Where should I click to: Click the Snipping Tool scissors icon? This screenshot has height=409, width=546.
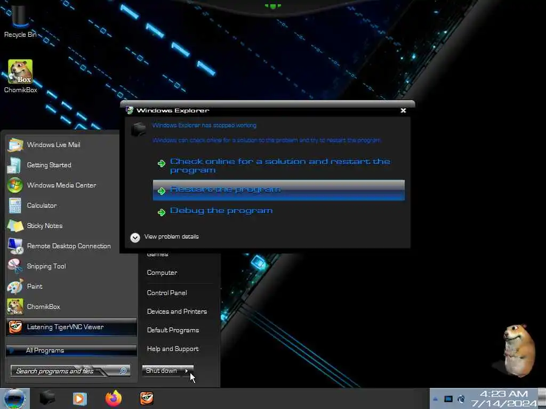click(15, 266)
